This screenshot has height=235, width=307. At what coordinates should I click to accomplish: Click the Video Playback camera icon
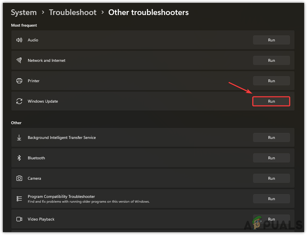click(x=19, y=219)
